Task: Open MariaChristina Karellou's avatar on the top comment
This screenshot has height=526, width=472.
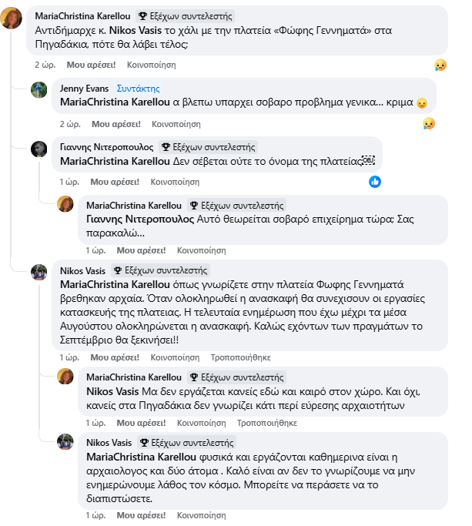Action: pos(12,17)
